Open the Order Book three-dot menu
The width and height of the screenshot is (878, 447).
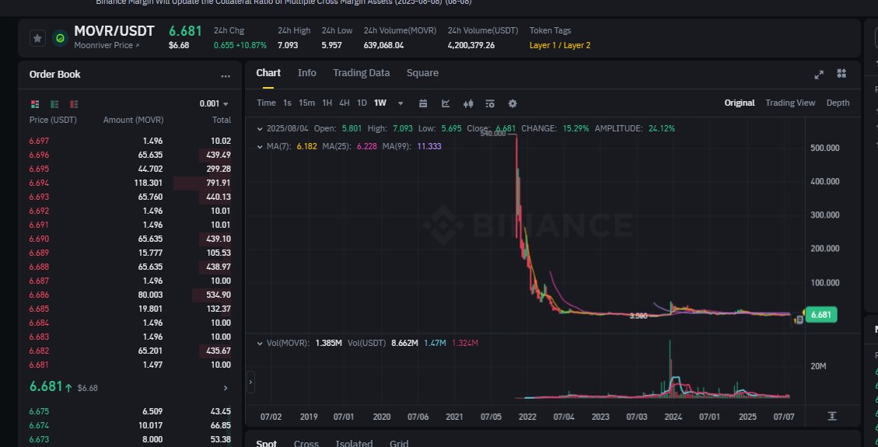coord(226,76)
